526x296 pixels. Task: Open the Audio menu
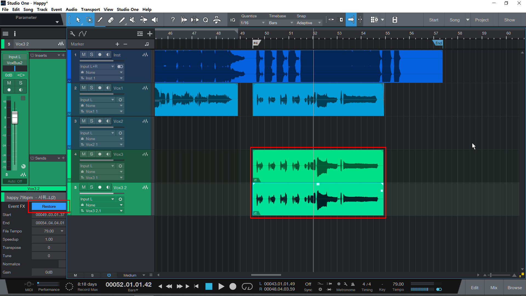pyautogui.click(x=71, y=9)
